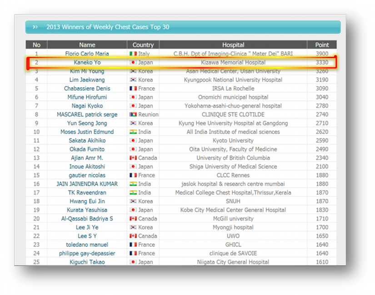Viewport: 375px width, 295px height.
Task: Open Lee S Y name link
Action: (x=87, y=236)
